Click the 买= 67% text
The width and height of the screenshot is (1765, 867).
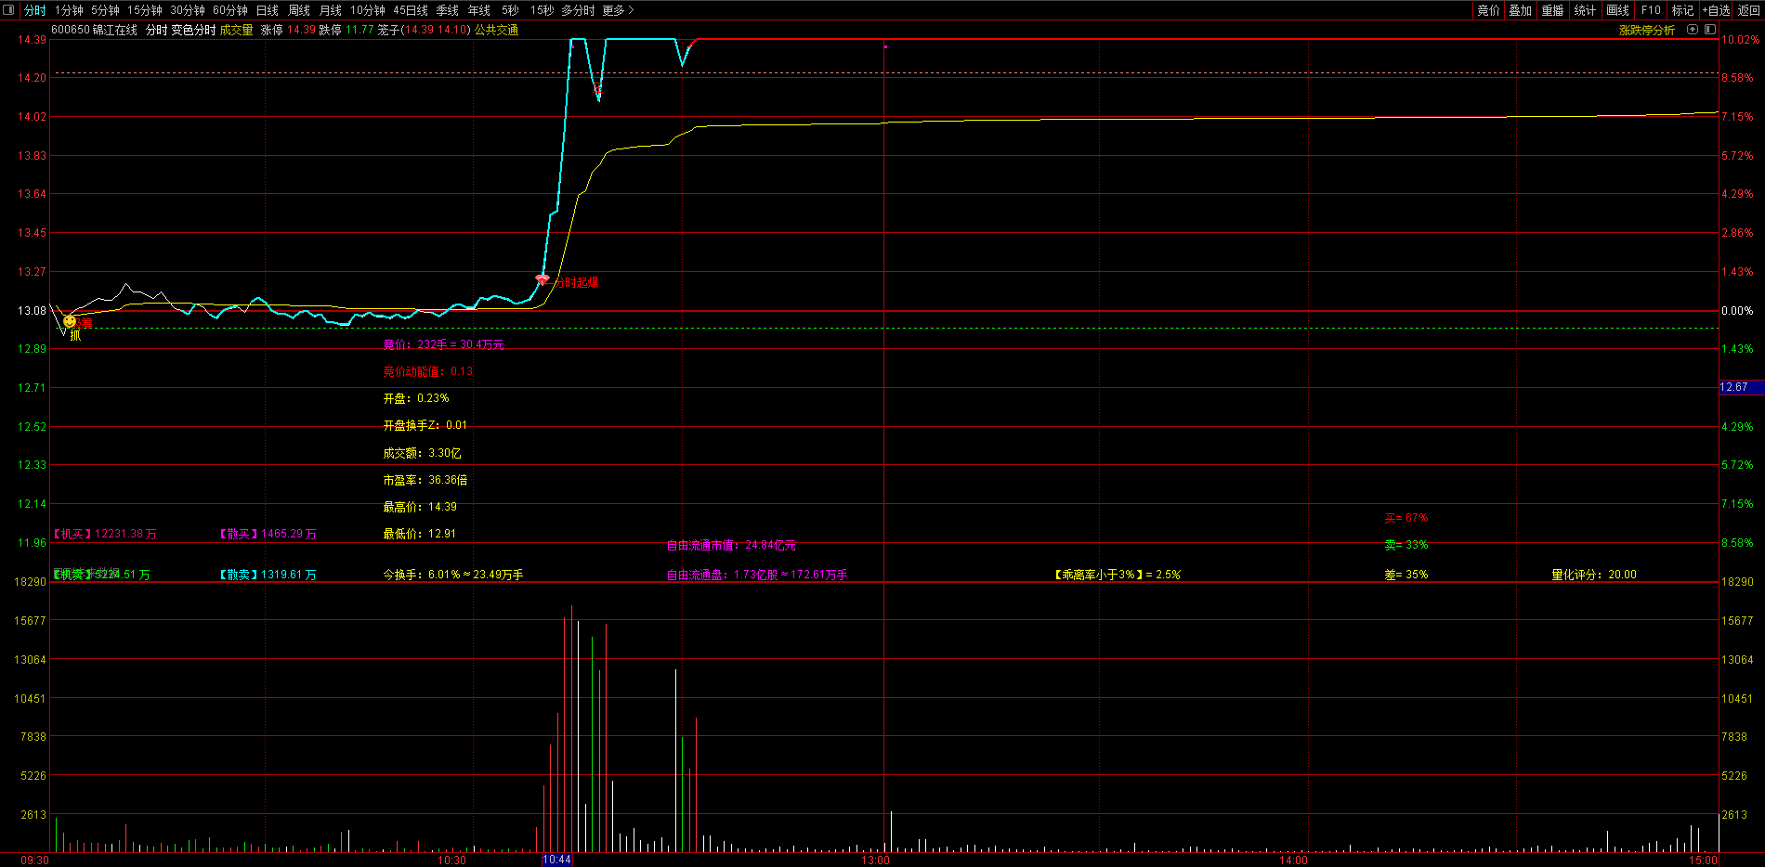click(x=1406, y=518)
